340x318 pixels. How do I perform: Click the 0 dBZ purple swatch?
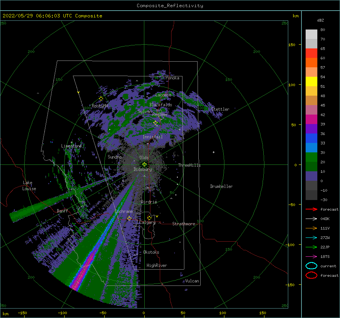[311, 176]
